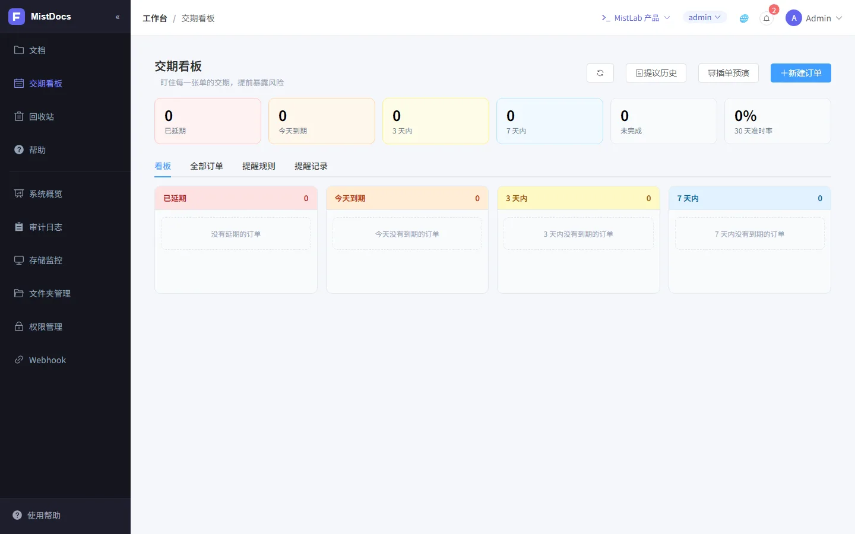
Task: Go to 系统概览 page
Action: pos(65,194)
